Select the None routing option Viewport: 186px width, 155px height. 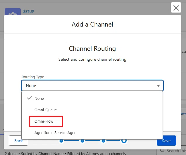tap(92, 98)
